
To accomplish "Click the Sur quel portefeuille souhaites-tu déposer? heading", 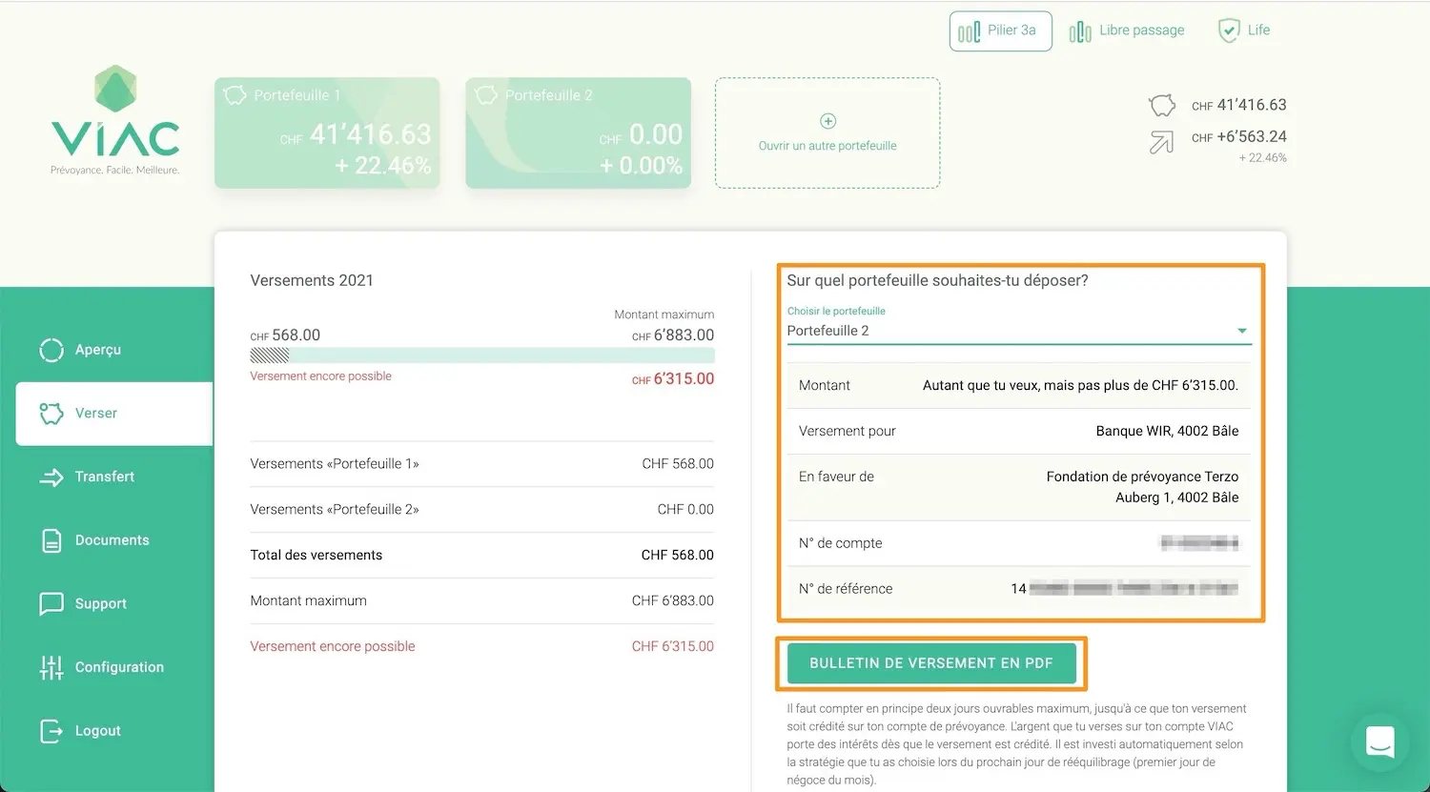I will tap(937, 280).
